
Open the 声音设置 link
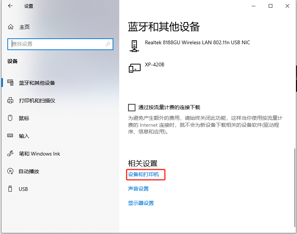point(138,189)
